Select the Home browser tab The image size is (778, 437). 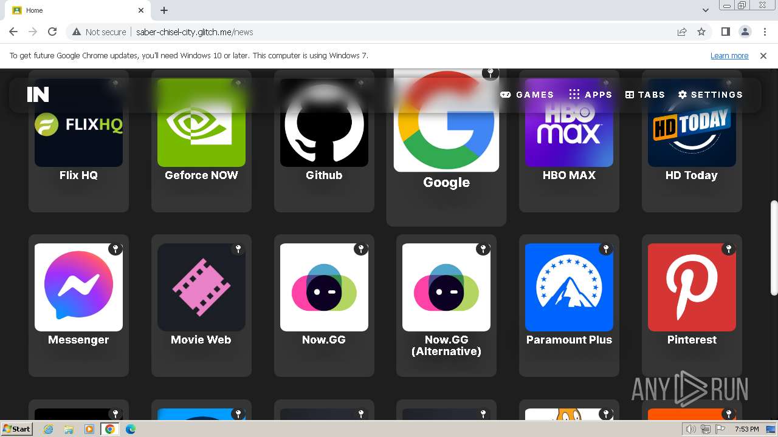[79, 10]
